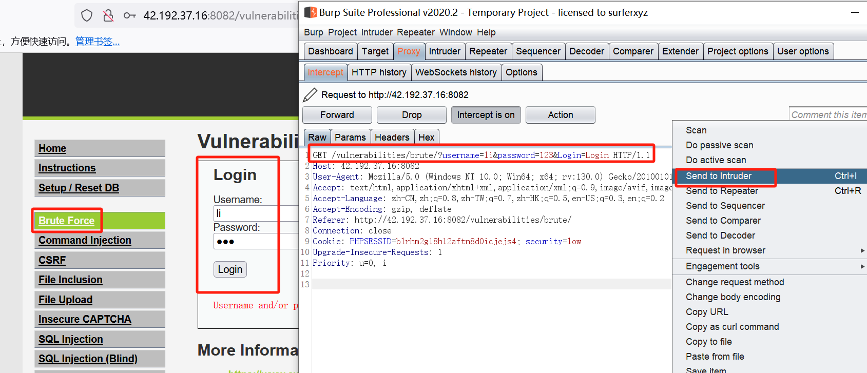The image size is (867, 373).
Task: Show the Raw request view tab
Action: 317,138
